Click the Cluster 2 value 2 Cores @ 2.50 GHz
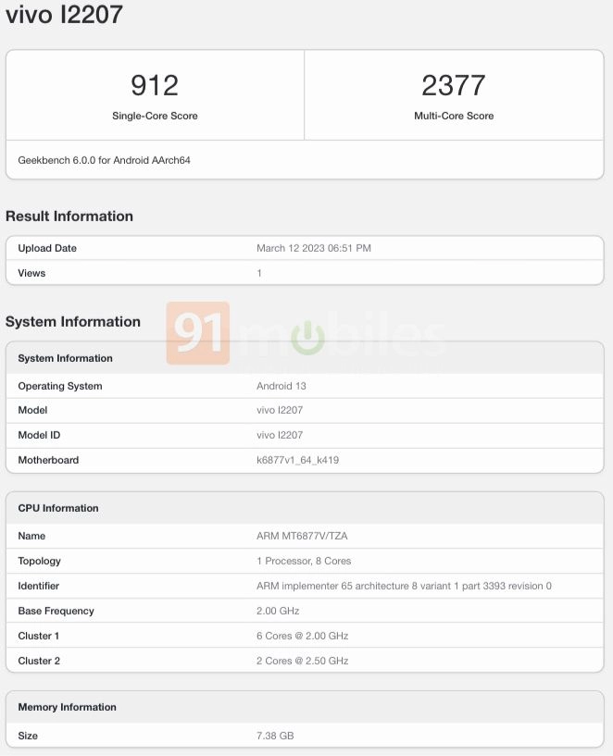This screenshot has width=613, height=756. point(302,661)
